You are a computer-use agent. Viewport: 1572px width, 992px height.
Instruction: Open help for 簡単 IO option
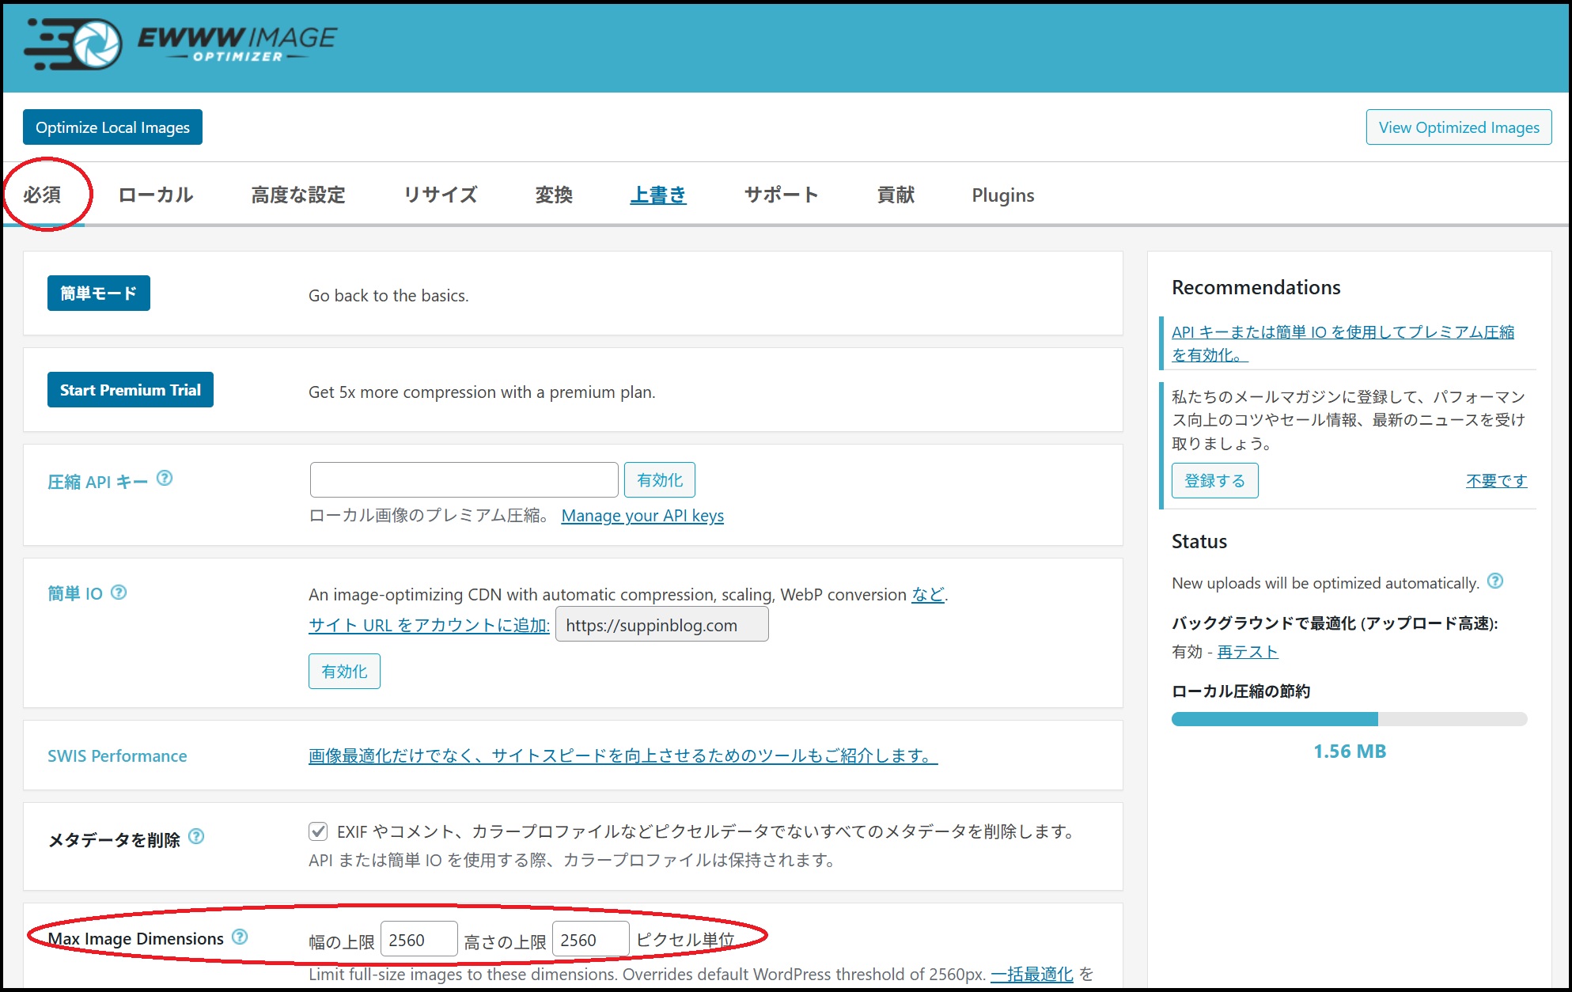coord(119,593)
